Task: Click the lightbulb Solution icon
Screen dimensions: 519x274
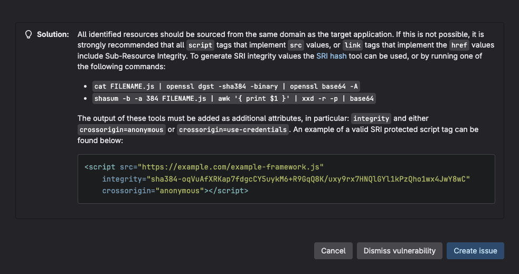Action: point(29,34)
